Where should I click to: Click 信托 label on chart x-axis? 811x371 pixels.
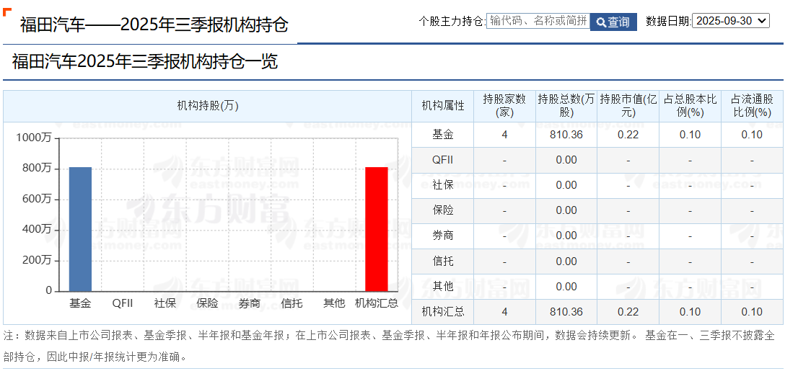pos(291,303)
